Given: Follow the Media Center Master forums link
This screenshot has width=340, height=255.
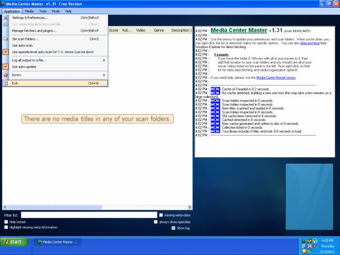Looking at the screenshot, I should 276,78.
